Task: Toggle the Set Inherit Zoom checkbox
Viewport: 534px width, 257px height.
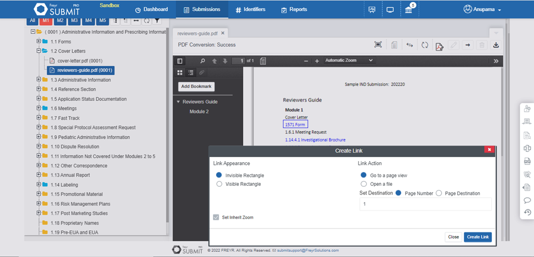Action: point(216,217)
